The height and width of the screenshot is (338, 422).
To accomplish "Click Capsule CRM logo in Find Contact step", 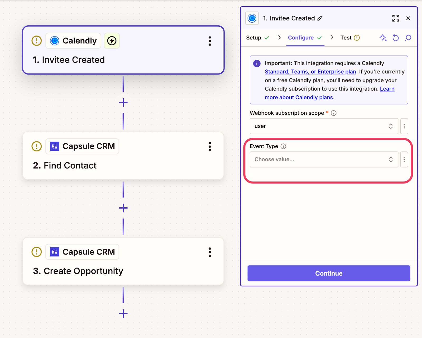I will pos(55,146).
